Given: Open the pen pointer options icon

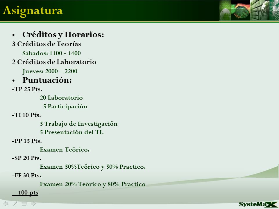Looking at the screenshot, I should pyautogui.click(x=15, y=203).
